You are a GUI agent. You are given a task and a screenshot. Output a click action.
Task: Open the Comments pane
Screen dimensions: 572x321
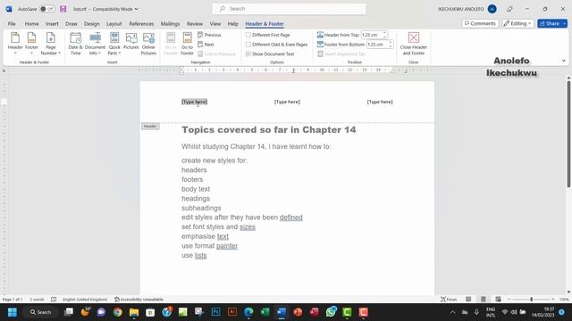(x=480, y=24)
